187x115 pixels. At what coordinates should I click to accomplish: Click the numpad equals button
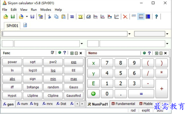[x=141, y=94]
